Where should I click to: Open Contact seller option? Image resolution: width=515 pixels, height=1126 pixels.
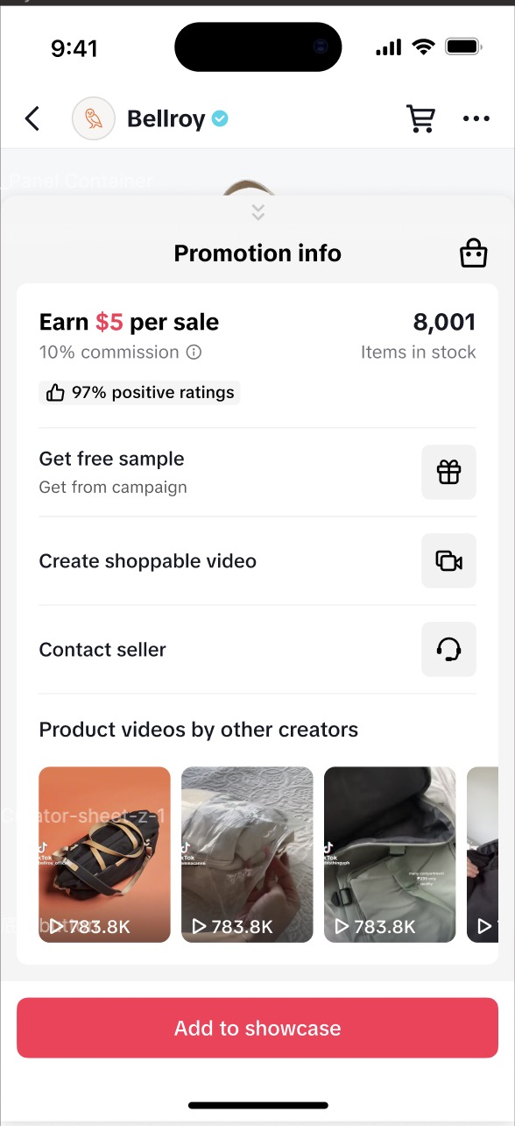[257, 650]
